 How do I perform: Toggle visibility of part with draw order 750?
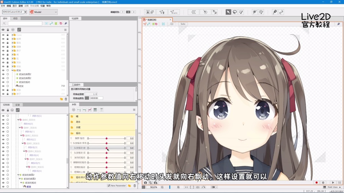pos(3,86)
